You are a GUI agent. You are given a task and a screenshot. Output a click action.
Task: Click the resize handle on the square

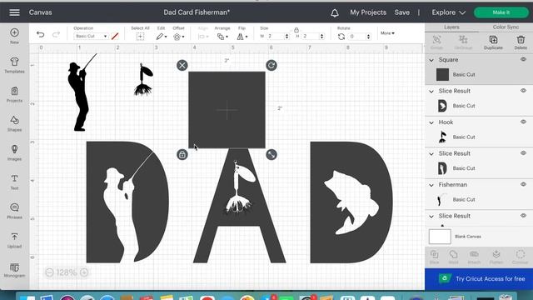click(271, 155)
